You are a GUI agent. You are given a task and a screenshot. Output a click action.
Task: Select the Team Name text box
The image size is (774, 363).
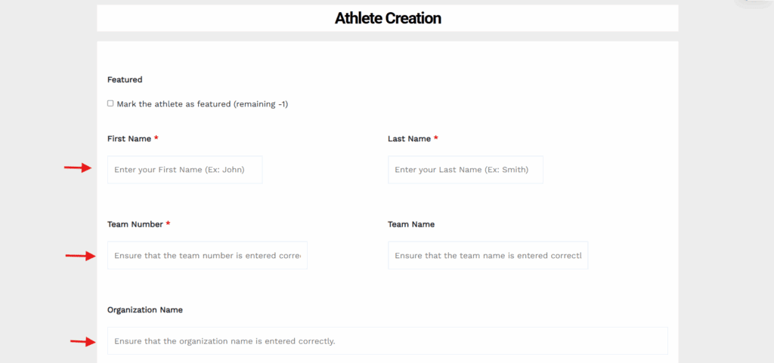pyautogui.click(x=488, y=255)
